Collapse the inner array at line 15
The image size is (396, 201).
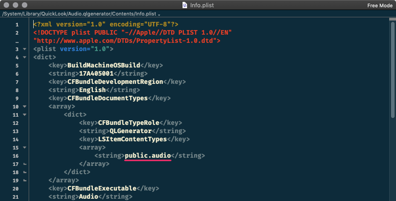click(25, 147)
